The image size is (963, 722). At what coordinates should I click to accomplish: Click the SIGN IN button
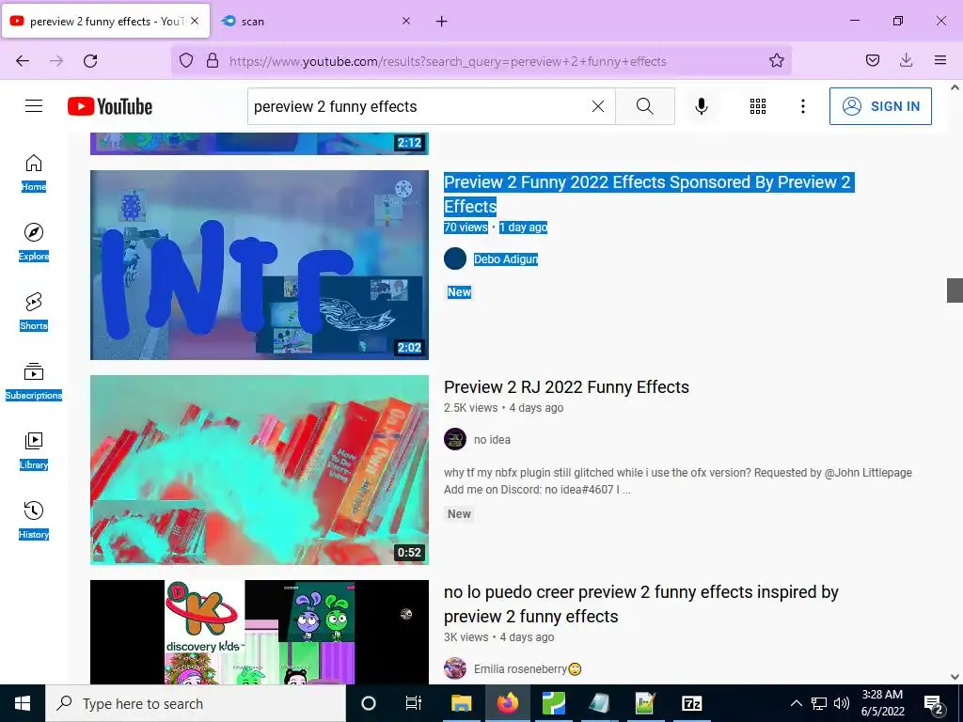pyautogui.click(x=880, y=106)
